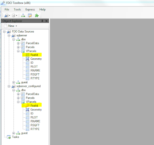Select Geometry property under first VParcels

coord(34,59)
